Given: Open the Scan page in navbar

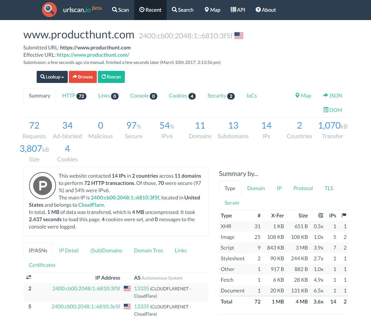Looking at the screenshot, I should (120, 10).
